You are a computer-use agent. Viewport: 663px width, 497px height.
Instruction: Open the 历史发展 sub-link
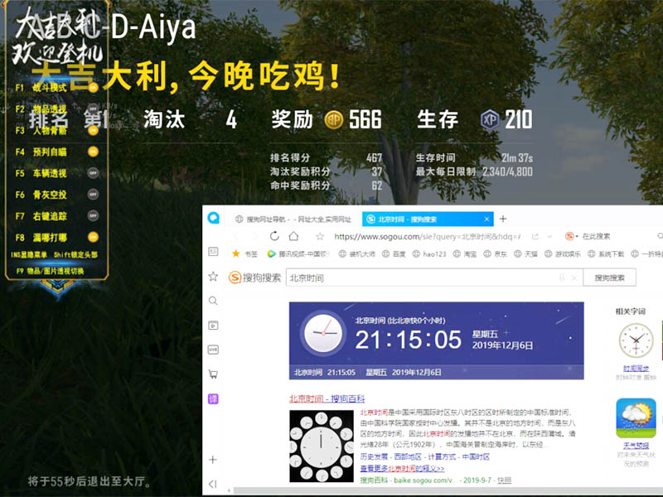coord(374,457)
